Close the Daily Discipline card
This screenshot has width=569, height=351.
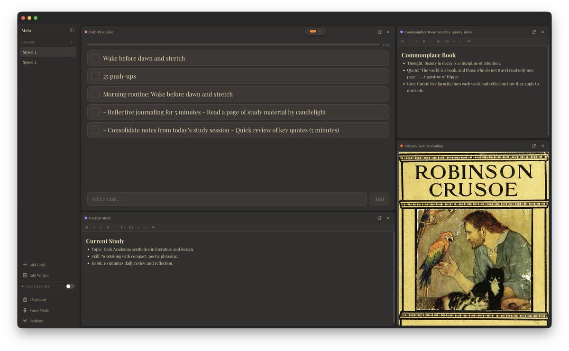coord(388,32)
